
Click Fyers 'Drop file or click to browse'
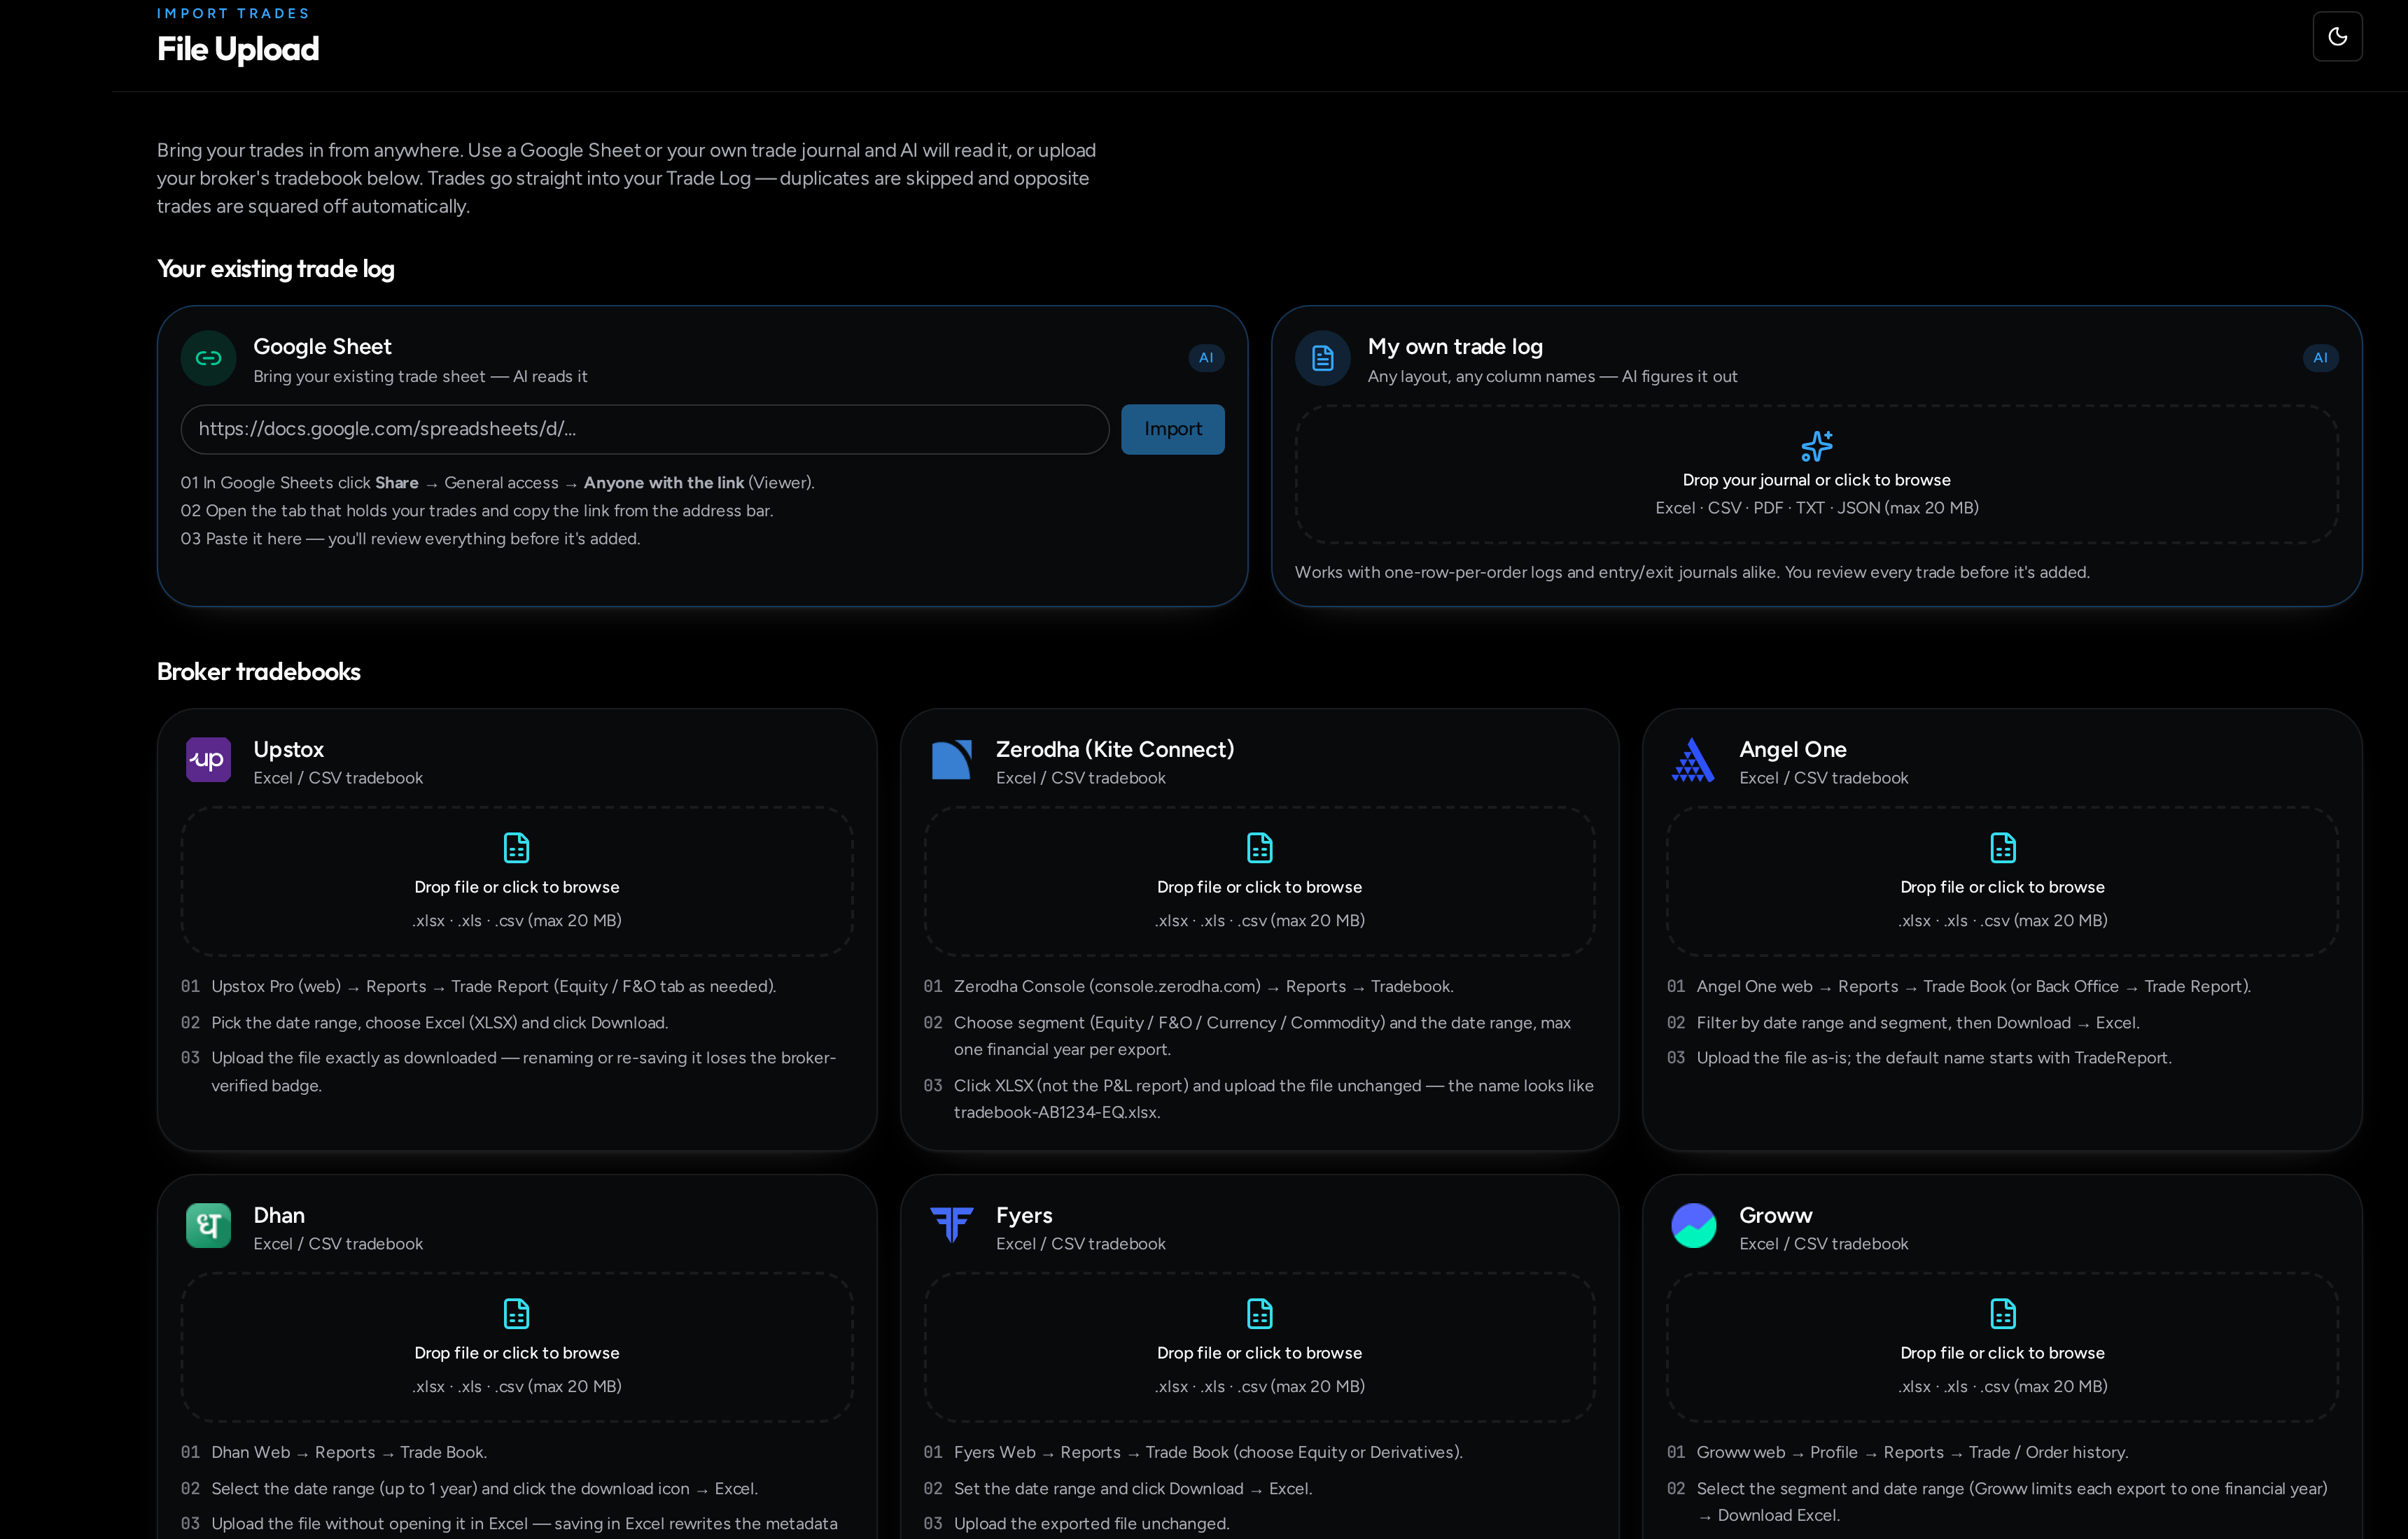coord(1259,1353)
